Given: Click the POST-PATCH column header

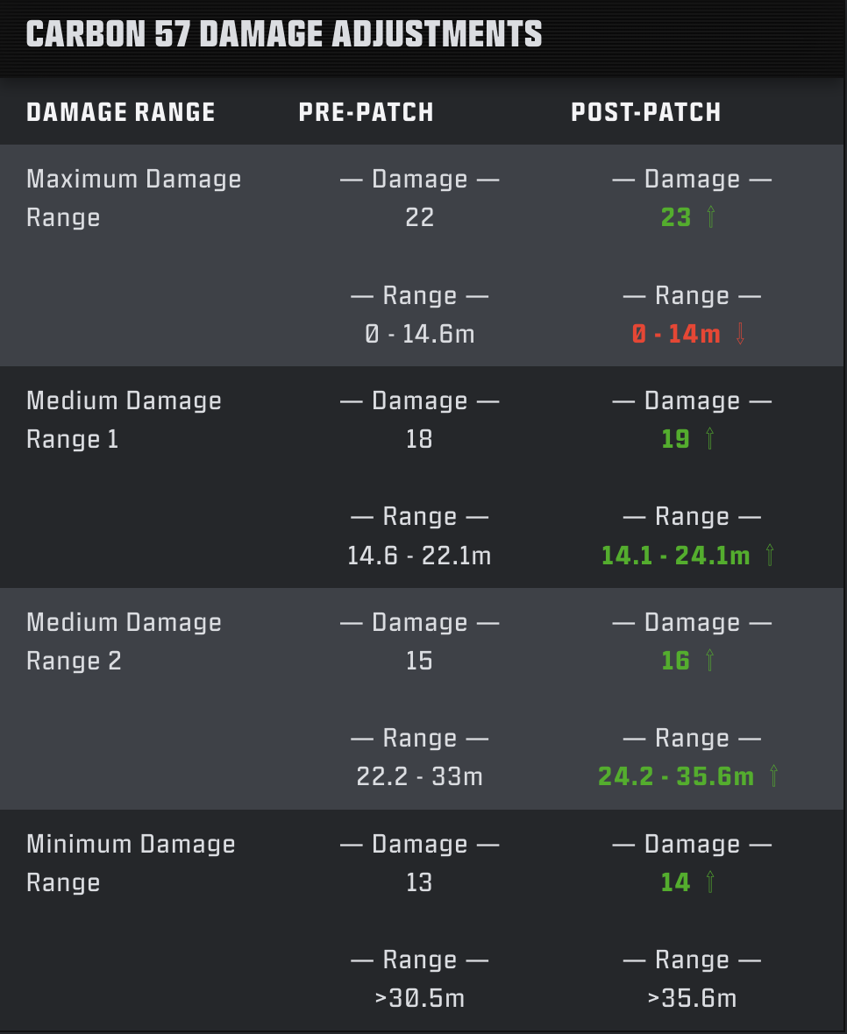Looking at the screenshot, I should 645,112.
